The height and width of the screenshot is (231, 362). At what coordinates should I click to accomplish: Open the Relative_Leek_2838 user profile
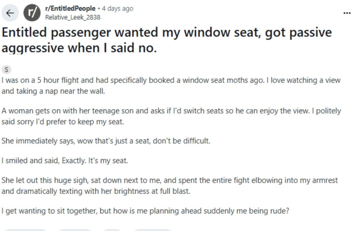[72, 17]
